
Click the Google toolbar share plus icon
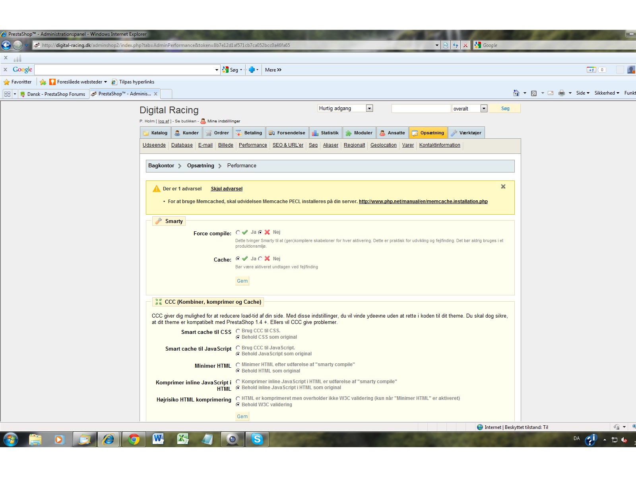pyautogui.click(x=252, y=70)
